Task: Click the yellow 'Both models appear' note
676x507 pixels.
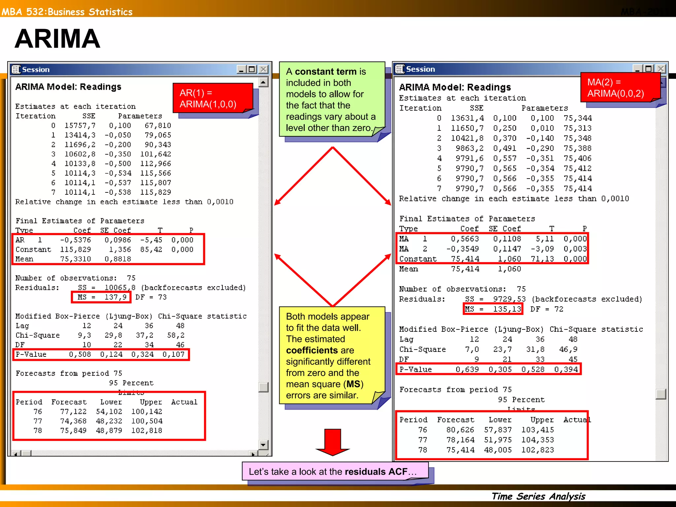Action: point(332,355)
